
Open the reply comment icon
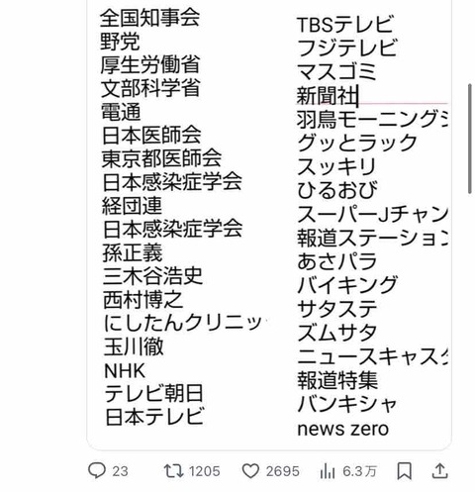(x=97, y=470)
